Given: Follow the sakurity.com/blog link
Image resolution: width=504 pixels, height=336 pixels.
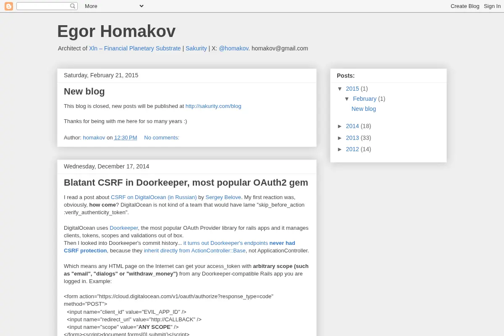Looking at the screenshot, I should [x=213, y=106].
